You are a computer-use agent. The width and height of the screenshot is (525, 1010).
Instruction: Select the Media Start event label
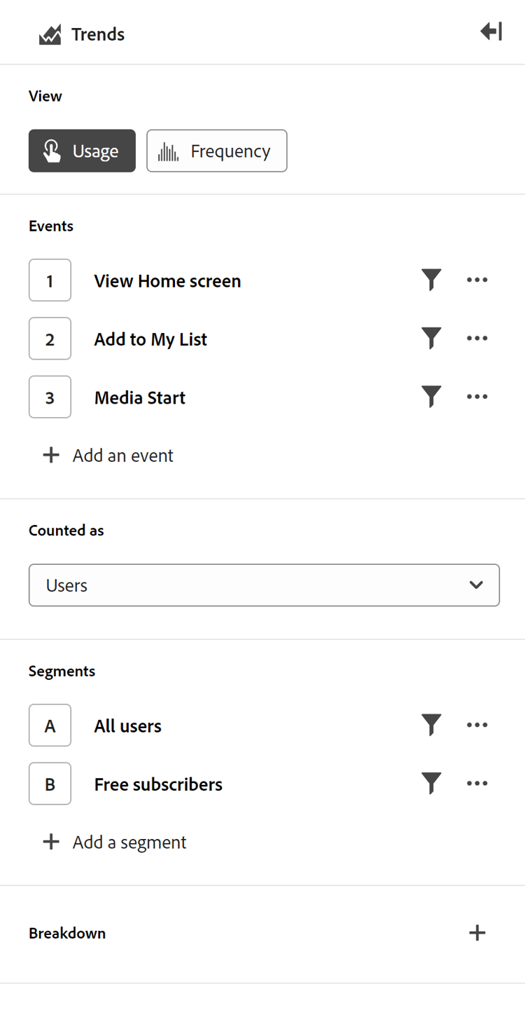140,397
